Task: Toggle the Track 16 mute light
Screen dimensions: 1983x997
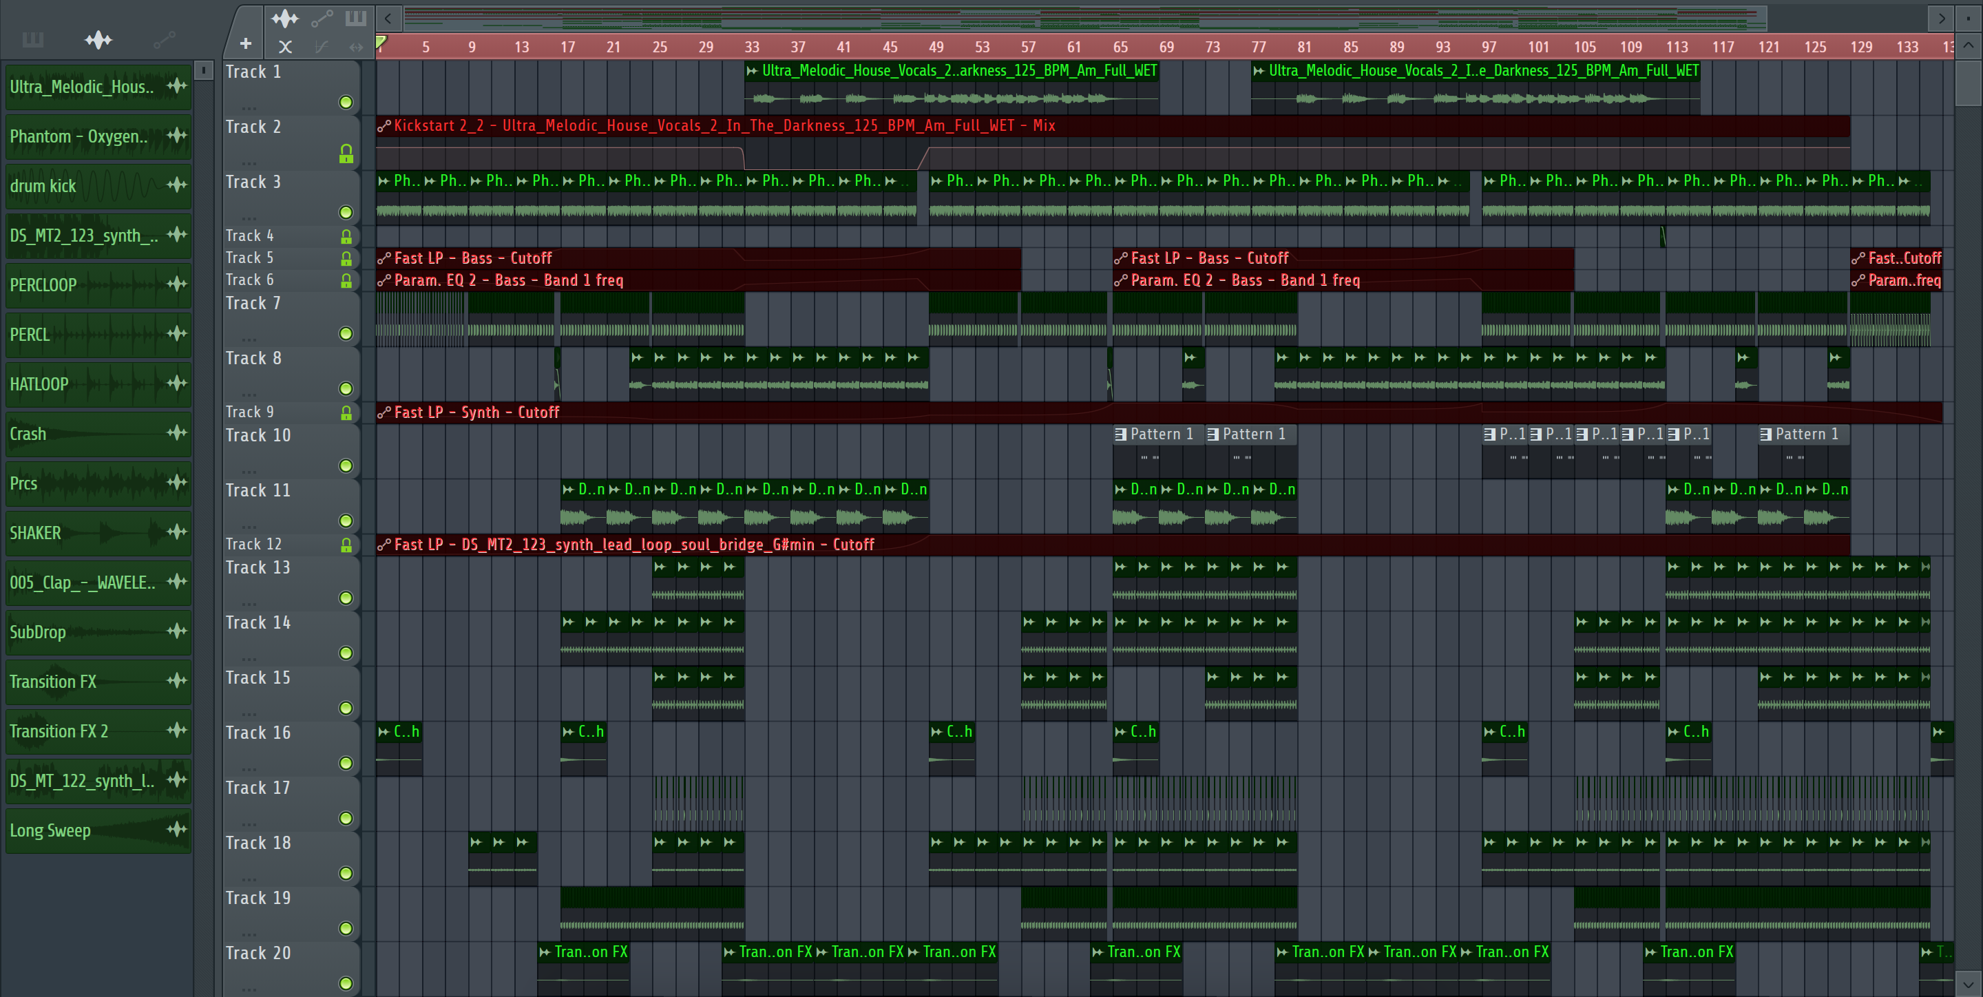Action: pyautogui.click(x=346, y=763)
